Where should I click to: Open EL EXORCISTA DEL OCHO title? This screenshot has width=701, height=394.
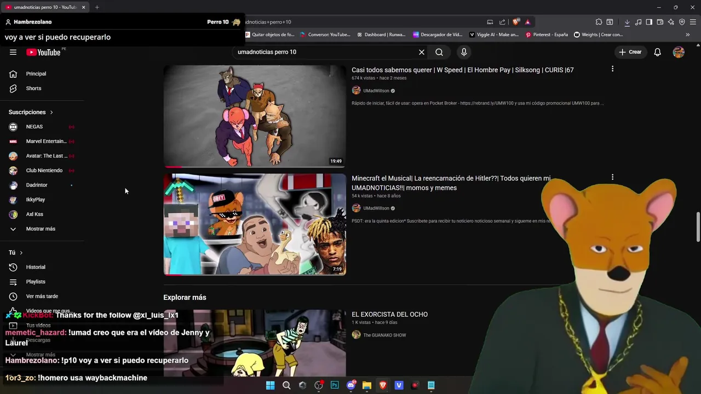coord(389,315)
